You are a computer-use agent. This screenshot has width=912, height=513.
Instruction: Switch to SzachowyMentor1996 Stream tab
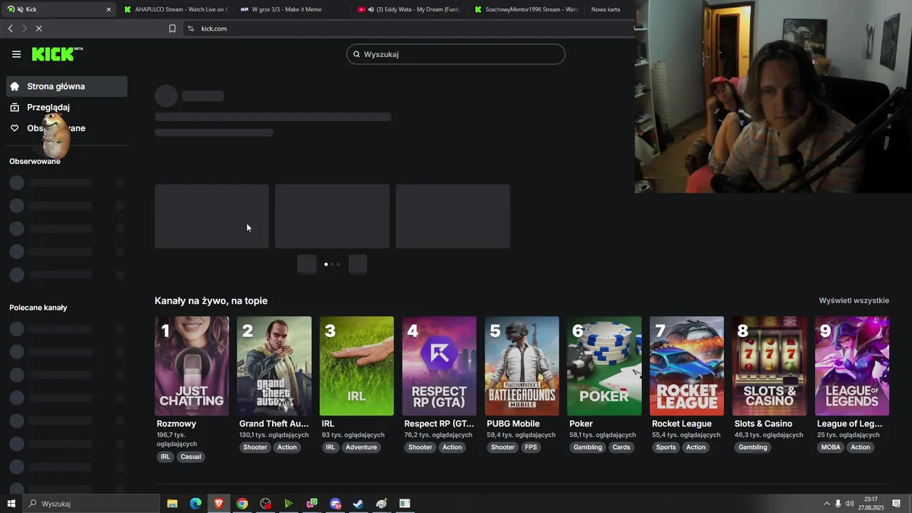click(527, 9)
